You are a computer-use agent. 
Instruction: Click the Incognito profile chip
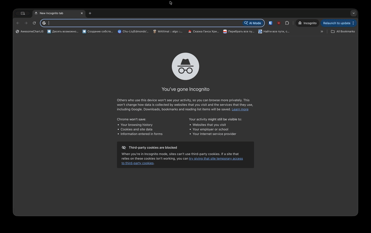click(x=308, y=23)
